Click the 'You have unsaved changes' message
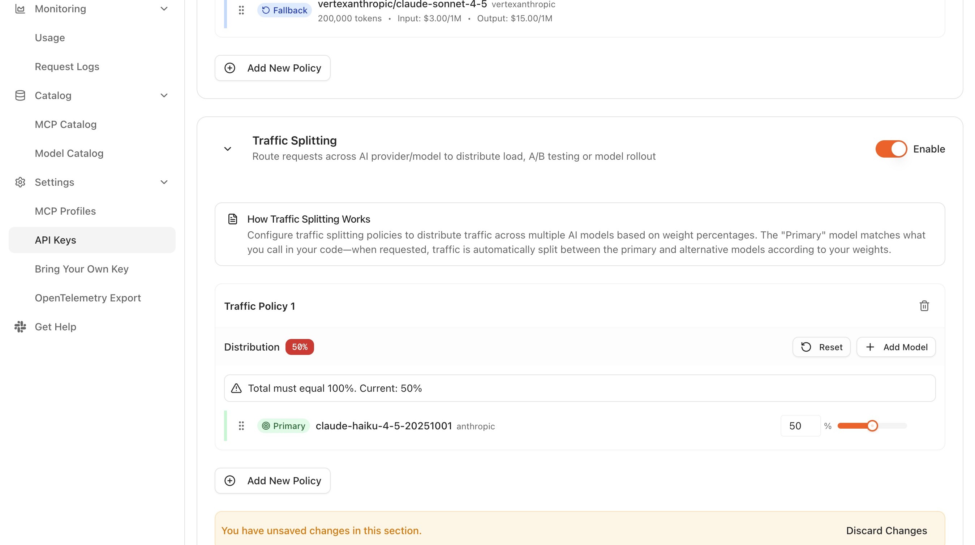The height and width of the screenshot is (545, 975). click(x=321, y=531)
